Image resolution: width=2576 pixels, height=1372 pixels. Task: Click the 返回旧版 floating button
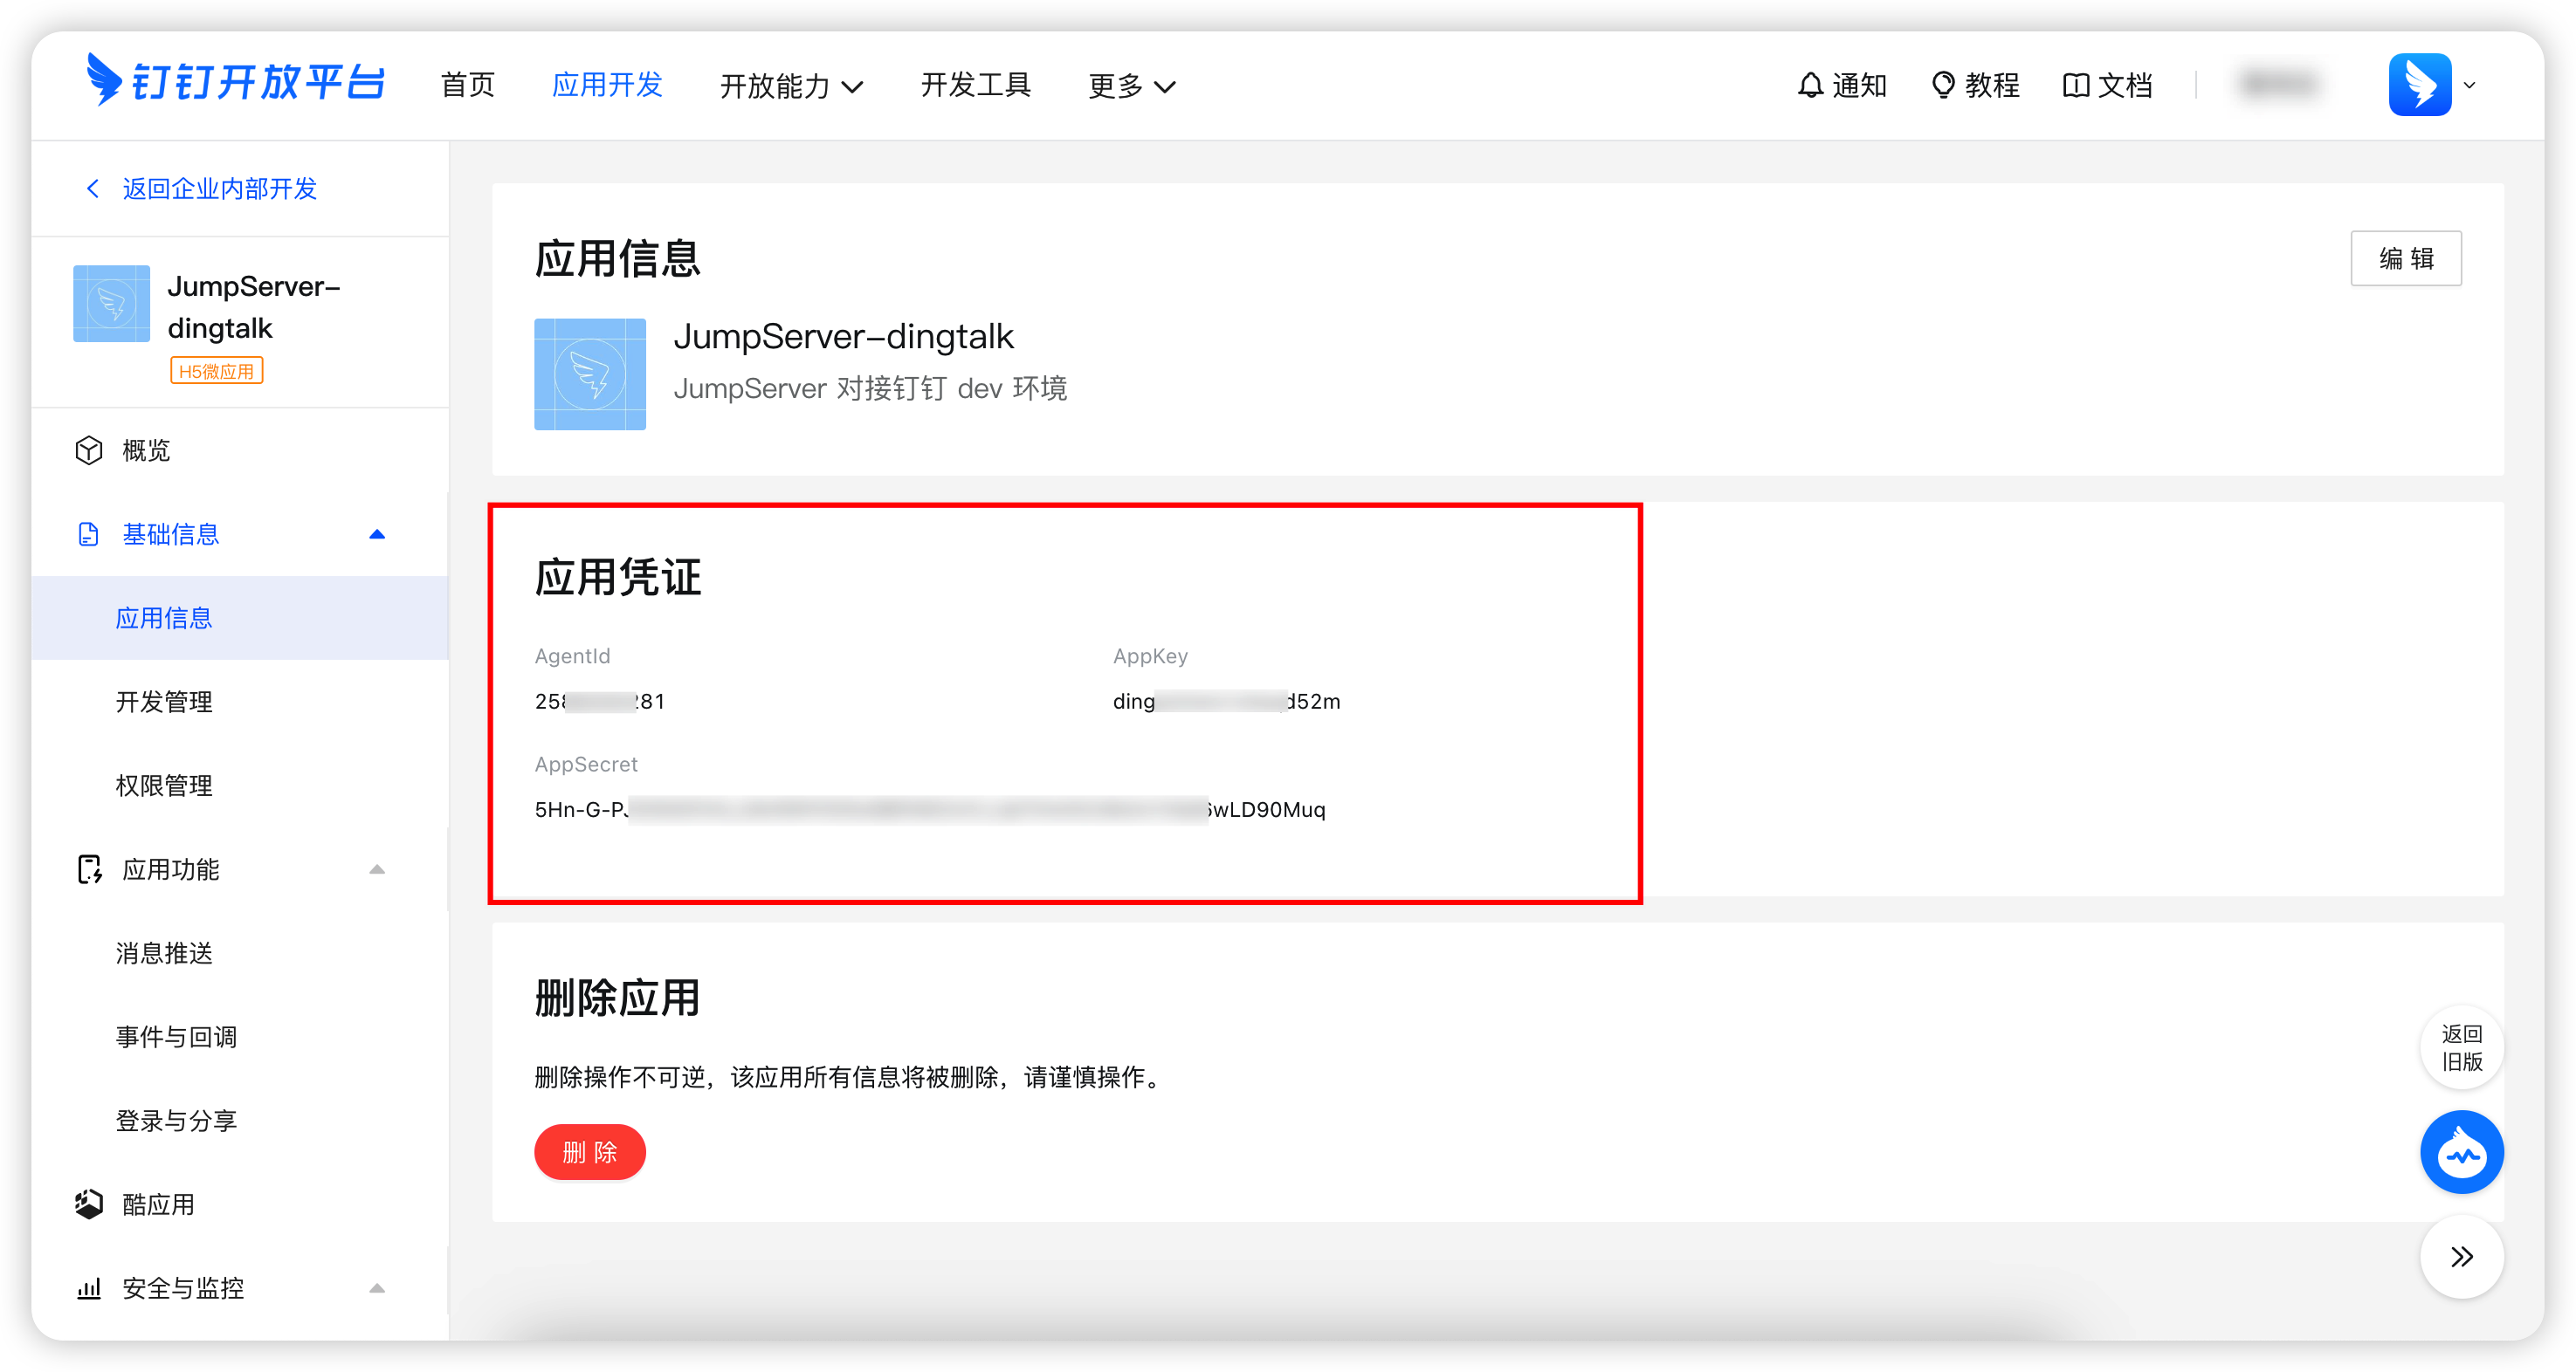click(x=2462, y=1048)
